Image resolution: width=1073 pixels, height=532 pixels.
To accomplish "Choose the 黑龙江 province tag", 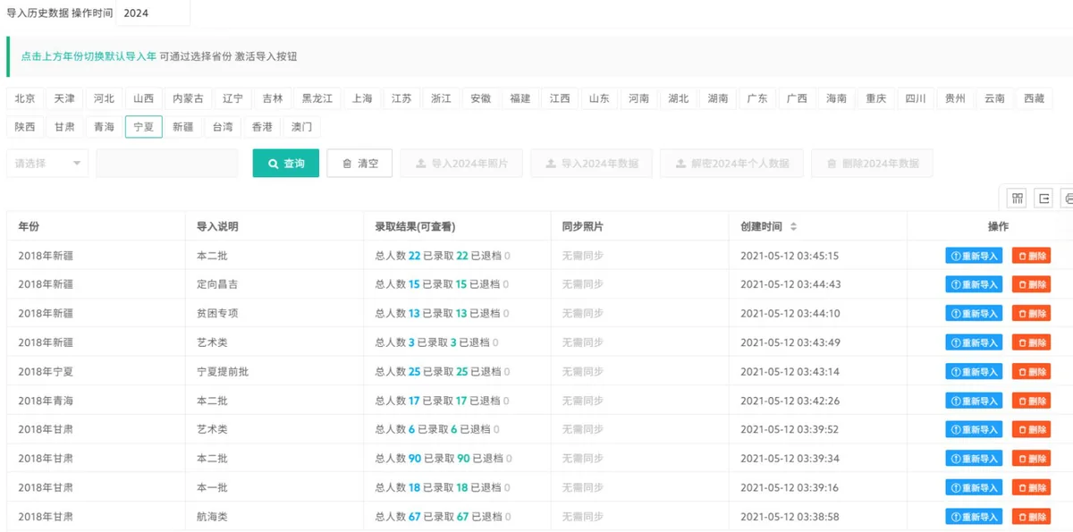I will 317,98.
